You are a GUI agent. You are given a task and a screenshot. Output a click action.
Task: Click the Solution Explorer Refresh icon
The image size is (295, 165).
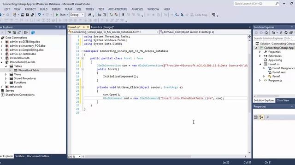286,33
